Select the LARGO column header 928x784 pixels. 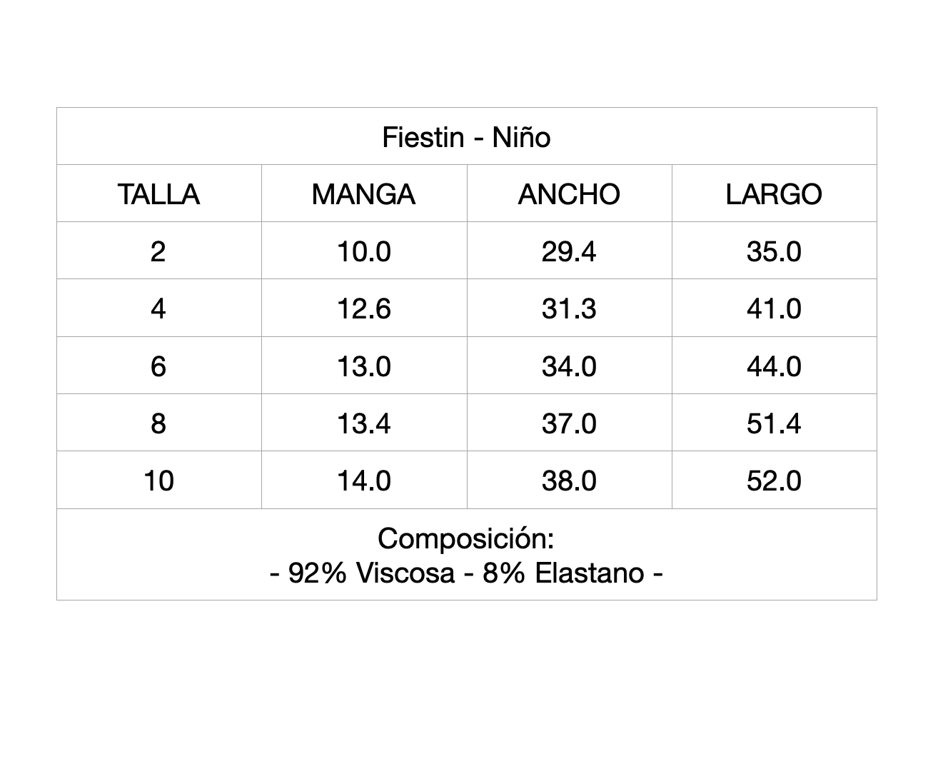click(774, 194)
